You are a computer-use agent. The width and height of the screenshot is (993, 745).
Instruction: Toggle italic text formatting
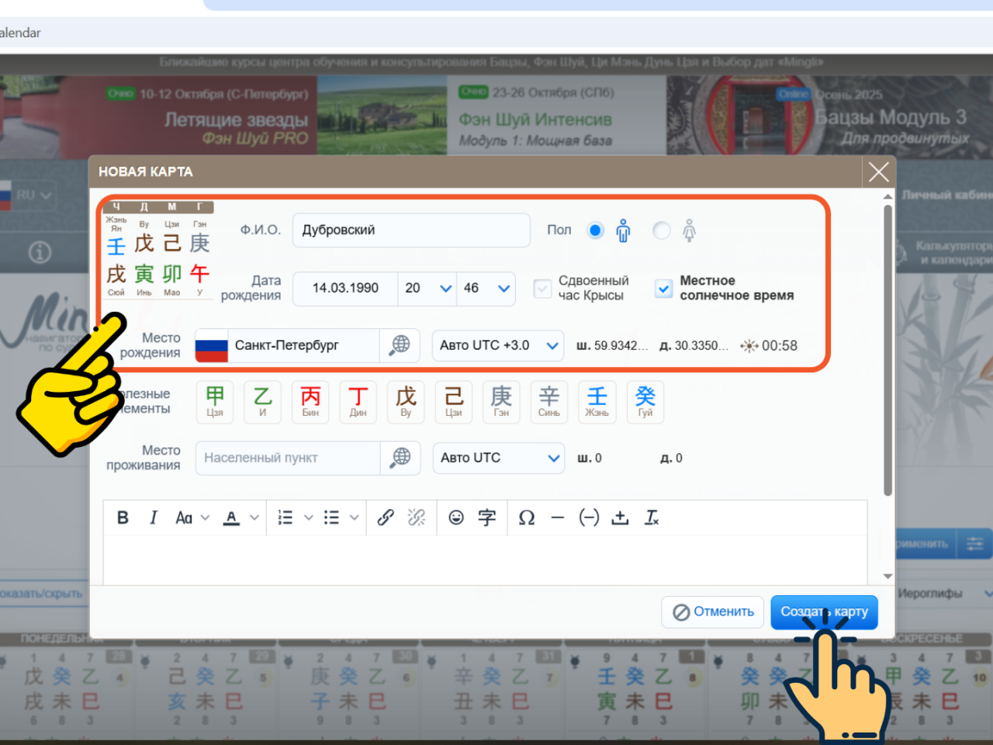(154, 518)
